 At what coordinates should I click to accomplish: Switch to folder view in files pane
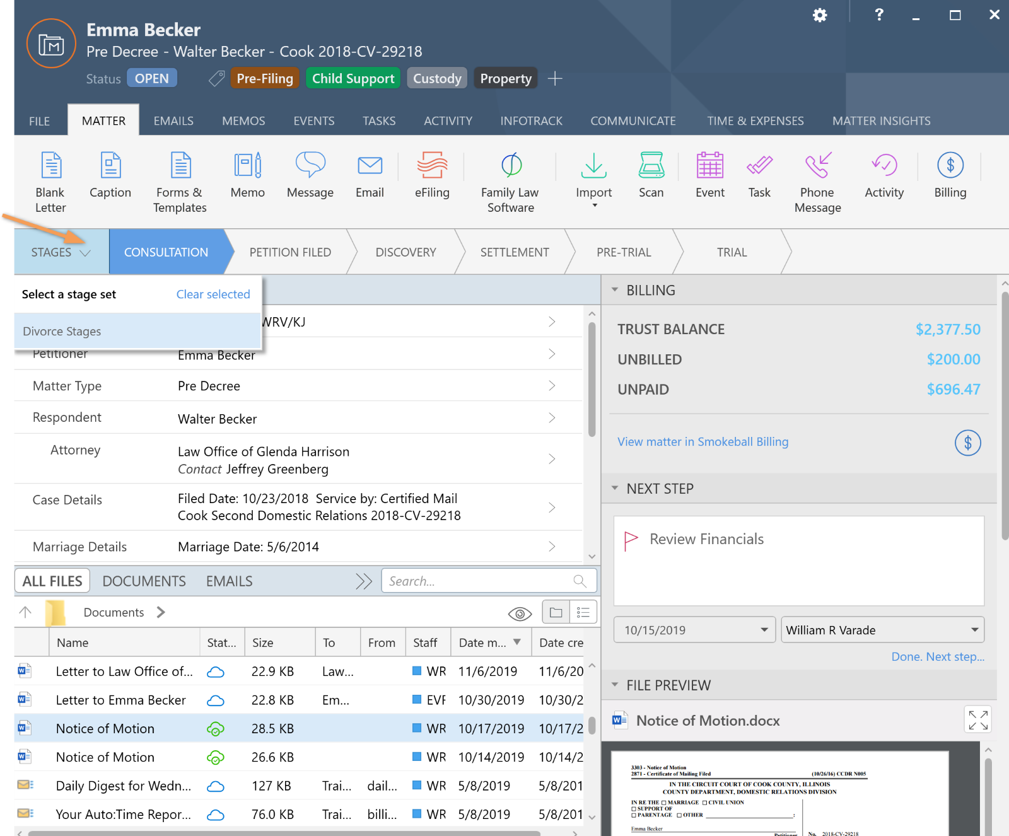coord(556,612)
